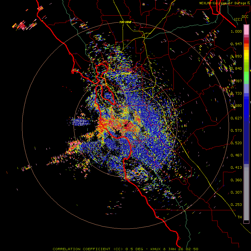Select the 0.947 value on the scale
This screenshot has width=251, height=251.
click(236, 44)
